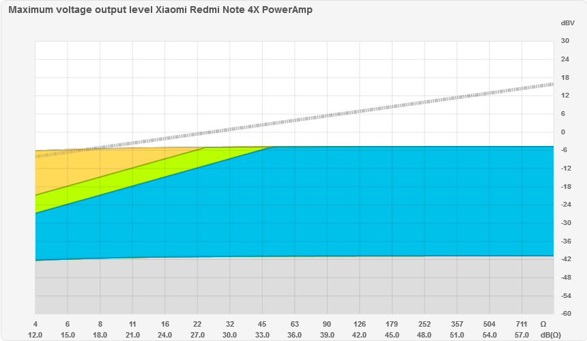587x341 pixels.
Task: Select the 126 ohm horizontal axis label
Action: [360, 324]
